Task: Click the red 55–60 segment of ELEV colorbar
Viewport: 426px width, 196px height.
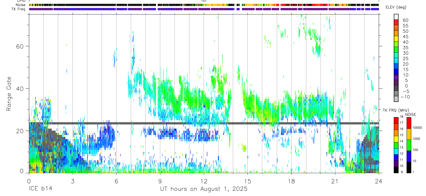Action: point(397,22)
